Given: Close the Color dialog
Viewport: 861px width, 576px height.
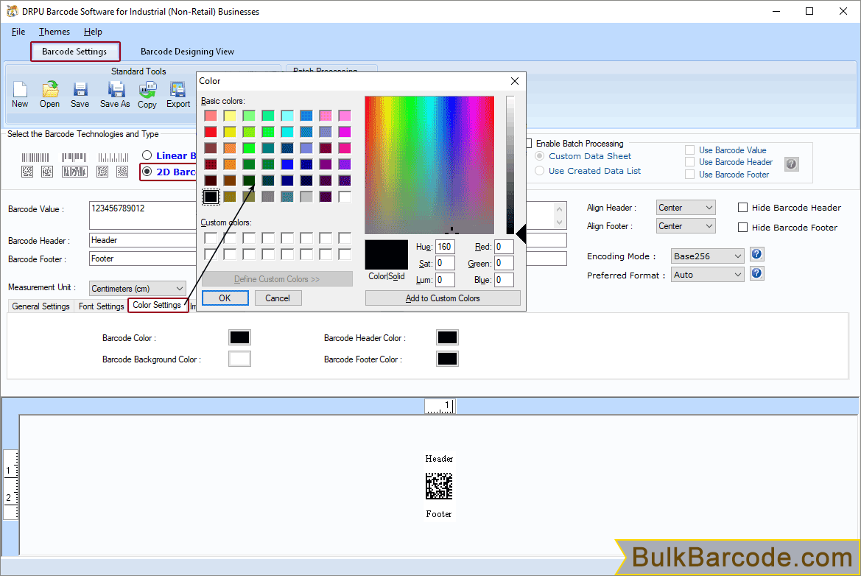Looking at the screenshot, I should (515, 81).
